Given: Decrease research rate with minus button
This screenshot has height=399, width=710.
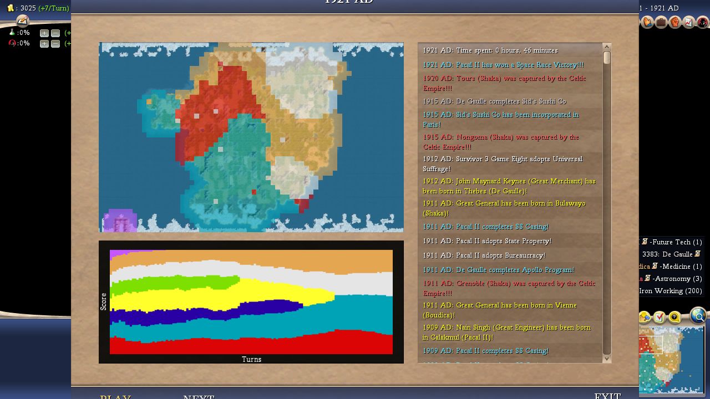Looking at the screenshot, I should pyautogui.click(x=55, y=33).
